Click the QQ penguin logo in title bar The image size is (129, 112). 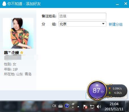[x=4, y=4]
